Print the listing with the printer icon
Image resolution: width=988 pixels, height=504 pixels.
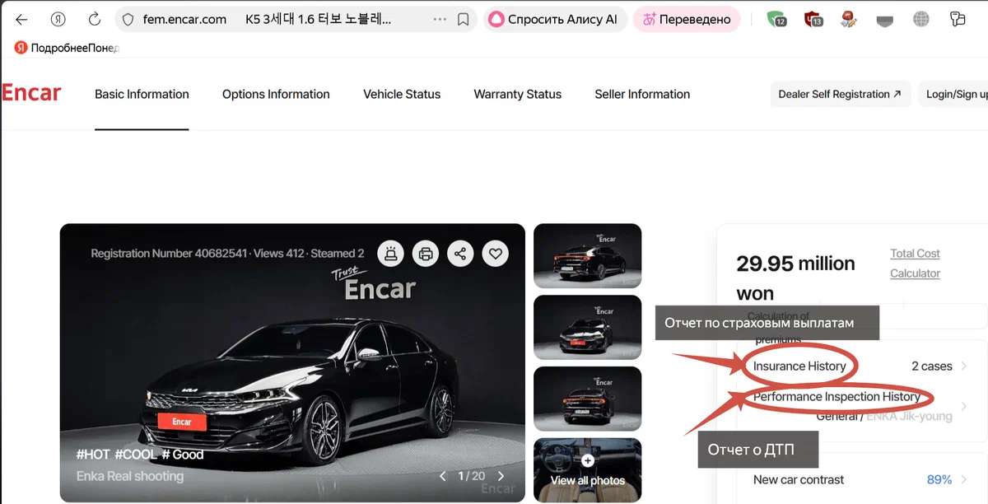tap(426, 254)
